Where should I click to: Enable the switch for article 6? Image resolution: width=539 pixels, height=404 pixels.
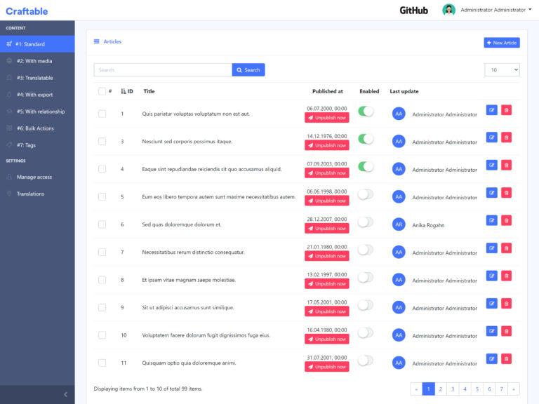click(366, 222)
